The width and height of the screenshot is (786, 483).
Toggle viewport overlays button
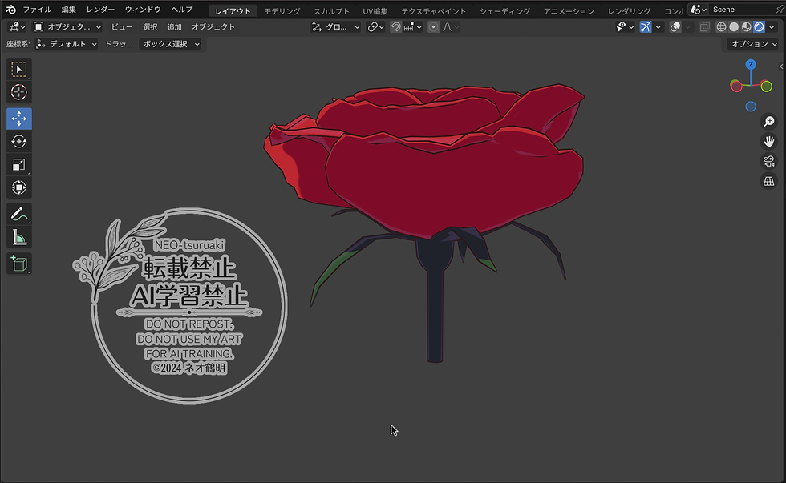pos(675,27)
